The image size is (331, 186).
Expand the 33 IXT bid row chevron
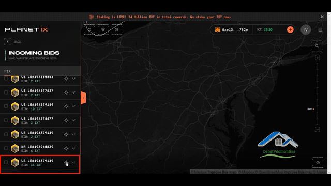pyautogui.click(x=73, y=162)
